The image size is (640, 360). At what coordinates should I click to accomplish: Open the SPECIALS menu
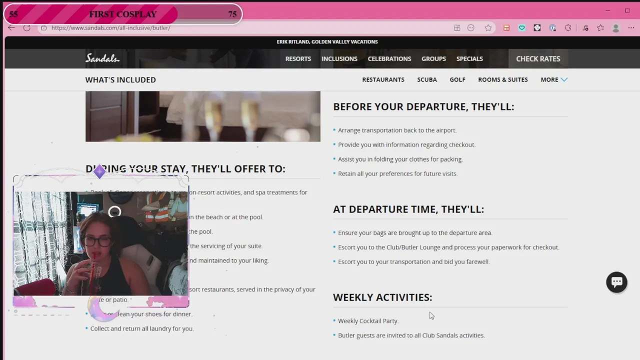(x=469, y=58)
